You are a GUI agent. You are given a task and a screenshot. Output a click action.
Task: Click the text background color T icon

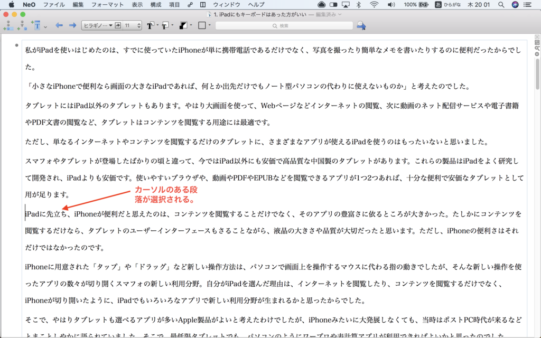pos(165,25)
